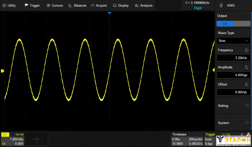Open the Wave Type Sine dropdown
The width and height of the screenshot is (252, 147).
click(x=233, y=41)
